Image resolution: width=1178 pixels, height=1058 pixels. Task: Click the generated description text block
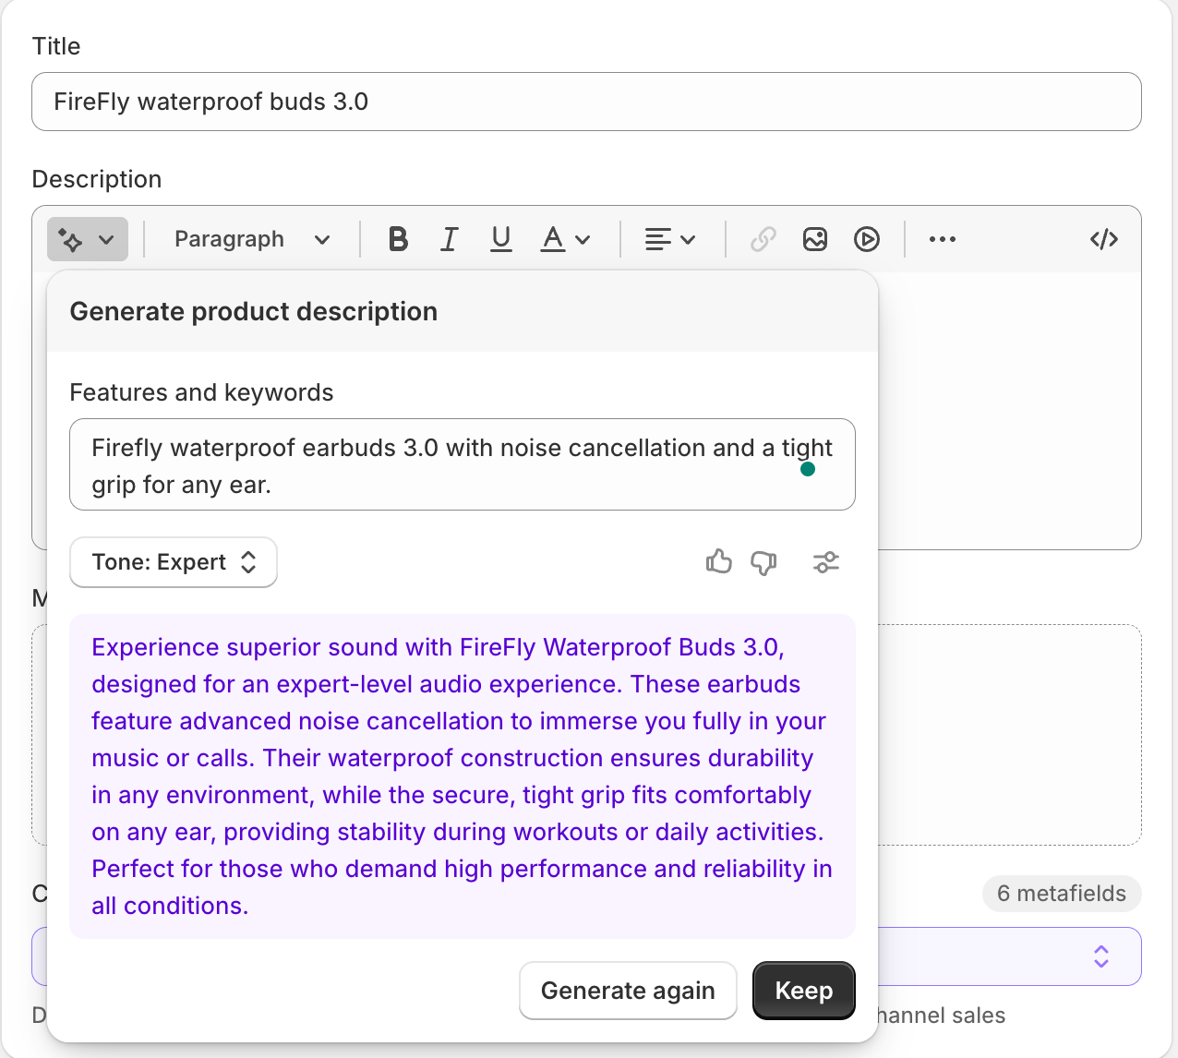[463, 776]
